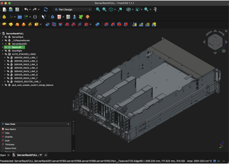The image size is (229, 164).
Task: Click the isometric view cube icon
Action: (111, 10)
